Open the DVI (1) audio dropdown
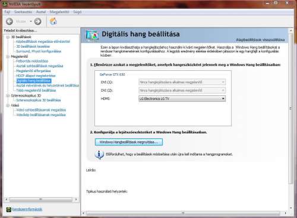The height and width of the screenshot is (218, 297). tap(182, 82)
